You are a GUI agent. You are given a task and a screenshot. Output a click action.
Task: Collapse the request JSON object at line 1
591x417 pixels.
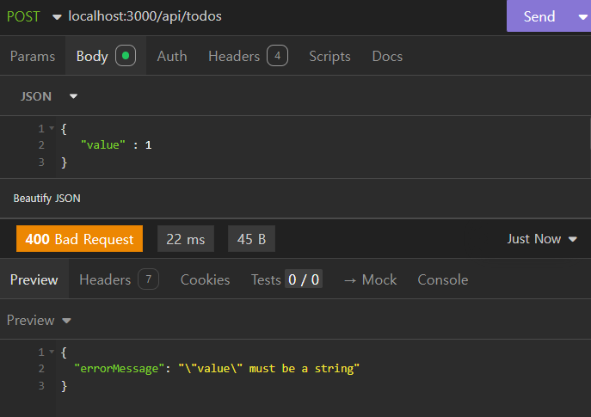52,128
